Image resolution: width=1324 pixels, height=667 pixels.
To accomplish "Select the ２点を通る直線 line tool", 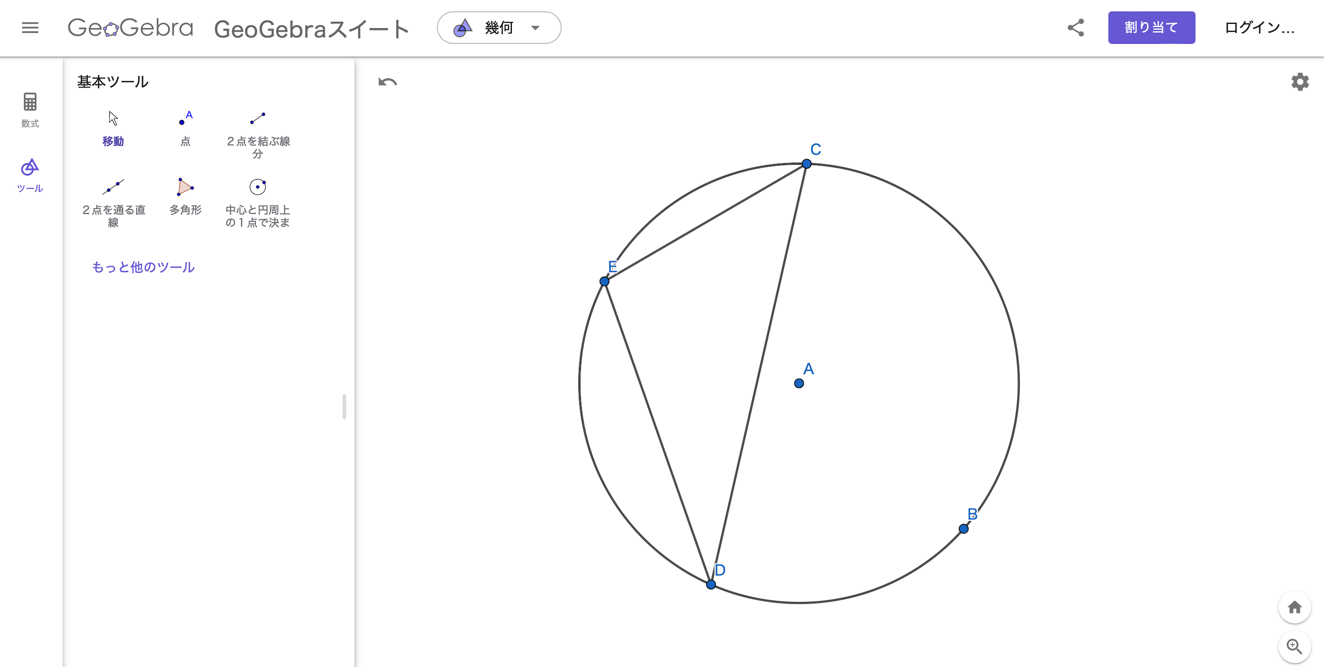I will coord(113,203).
